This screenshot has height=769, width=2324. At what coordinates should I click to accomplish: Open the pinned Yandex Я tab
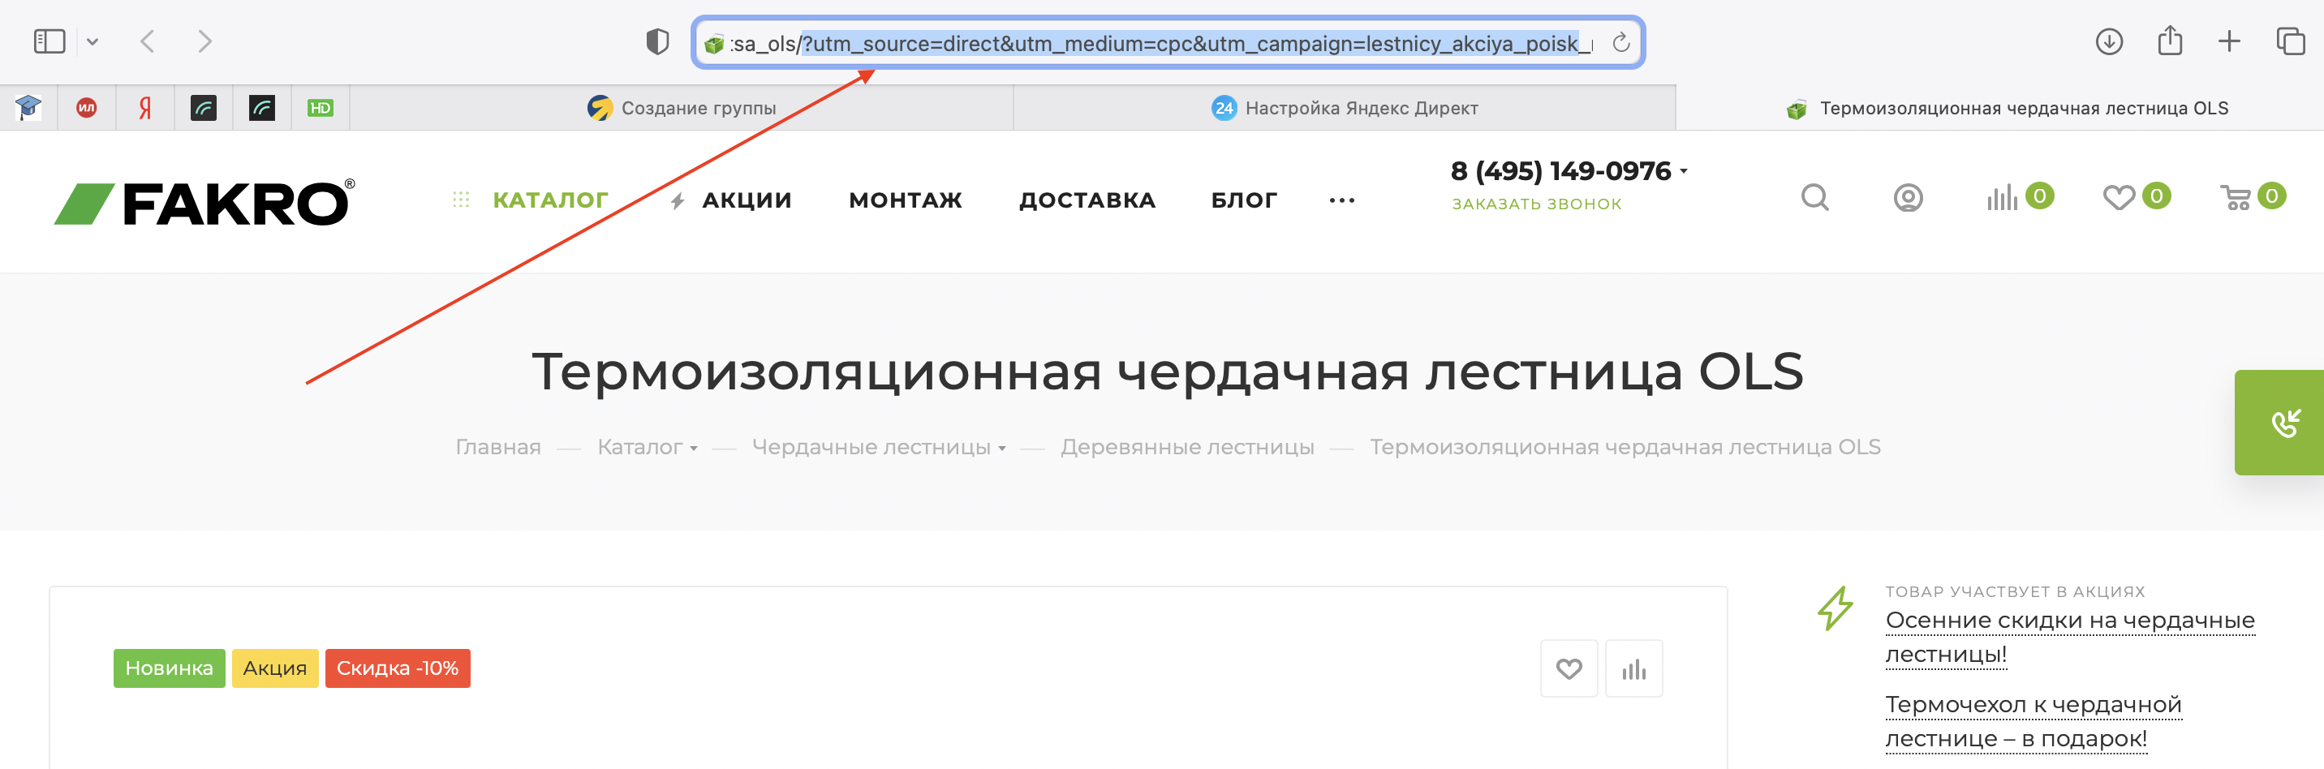click(145, 108)
